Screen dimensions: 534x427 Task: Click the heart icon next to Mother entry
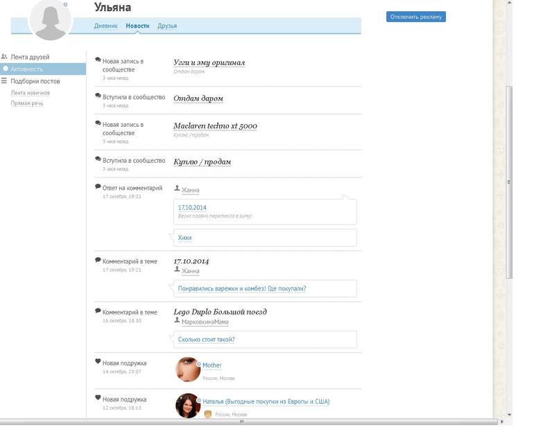coord(98,362)
